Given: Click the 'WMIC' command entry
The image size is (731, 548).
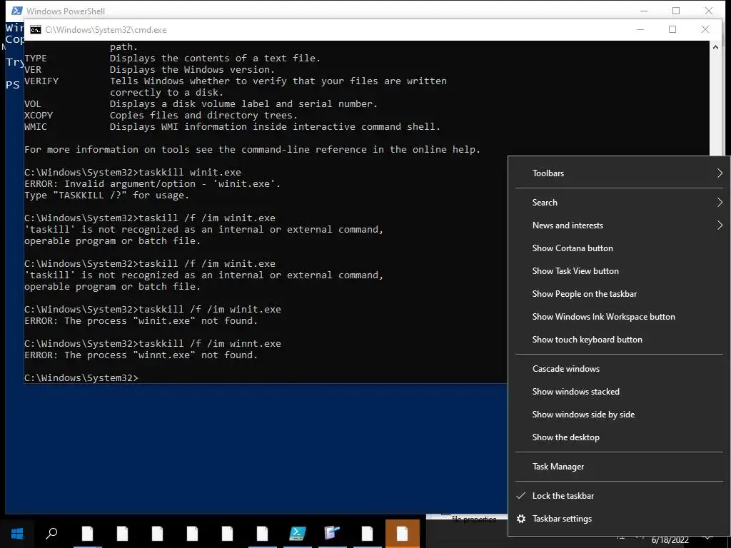Looking at the screenshot, I should 36,127.
